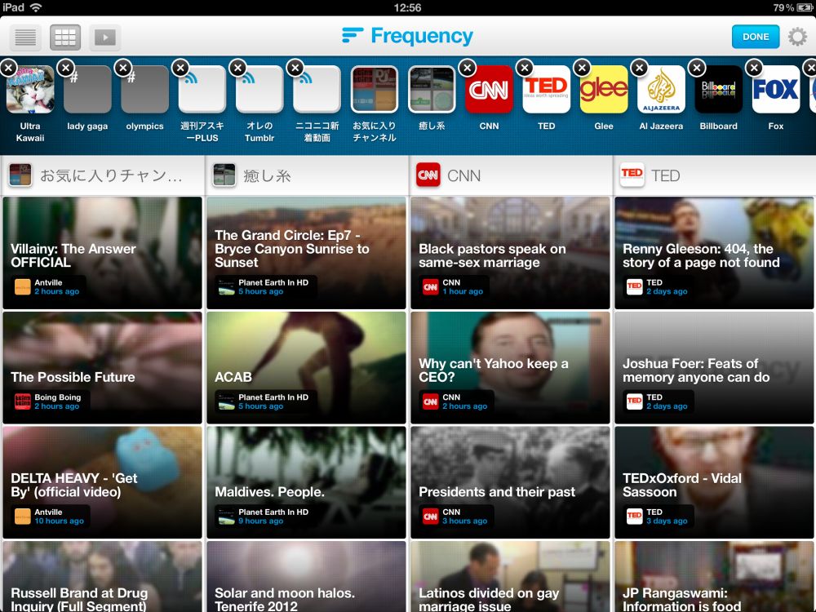The height and width of the screenshot is (612, 816).
Task: Play Russell Brand at Drug Inquiry video
Action: click(103, 577)
